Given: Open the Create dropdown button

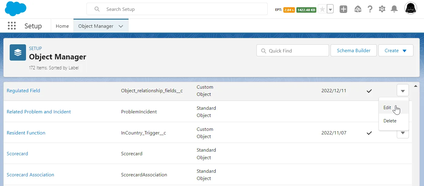Looking at the screenshot, I should (x=396, y=51).
